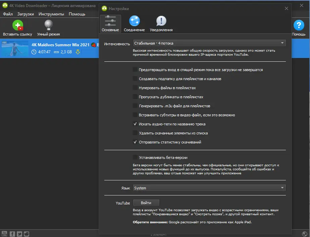Click the Войти YouTube login button
Screen dimensions: 310x237
click(x=146, y=202)
